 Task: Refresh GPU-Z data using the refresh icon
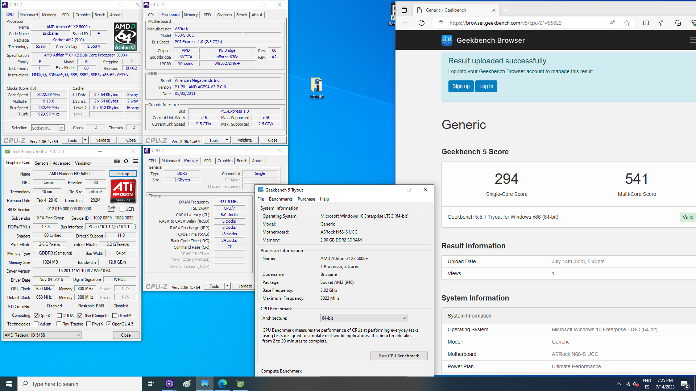pos(126,161)
